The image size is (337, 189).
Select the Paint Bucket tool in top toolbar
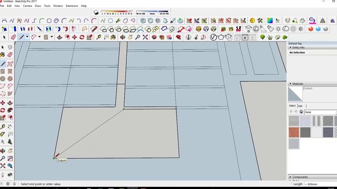click(113, 37)
